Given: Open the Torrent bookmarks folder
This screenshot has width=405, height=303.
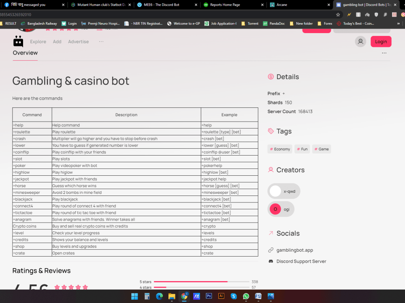Looking at the screenshot, I should coord(250,23).
